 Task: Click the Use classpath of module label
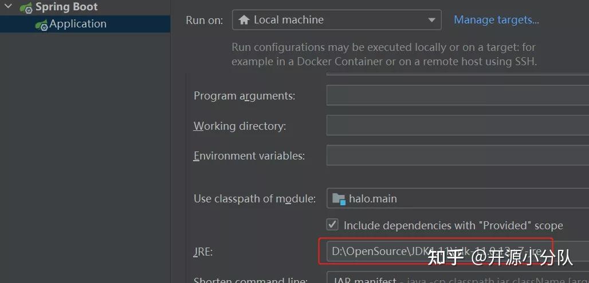point(254,198)
